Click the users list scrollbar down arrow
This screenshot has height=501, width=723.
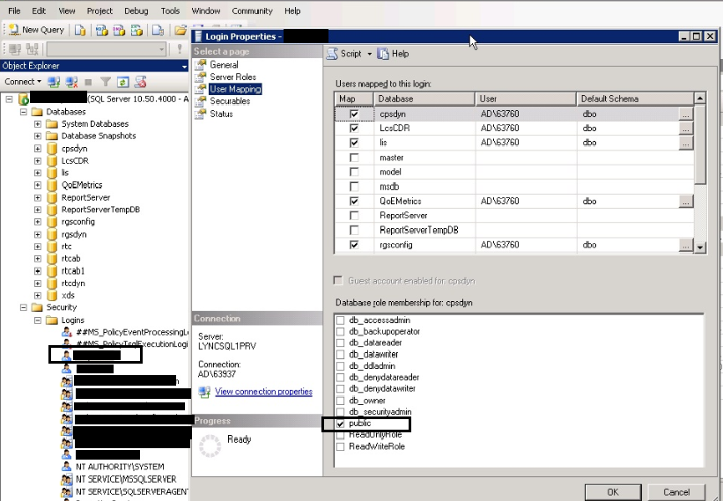[700, 247]
